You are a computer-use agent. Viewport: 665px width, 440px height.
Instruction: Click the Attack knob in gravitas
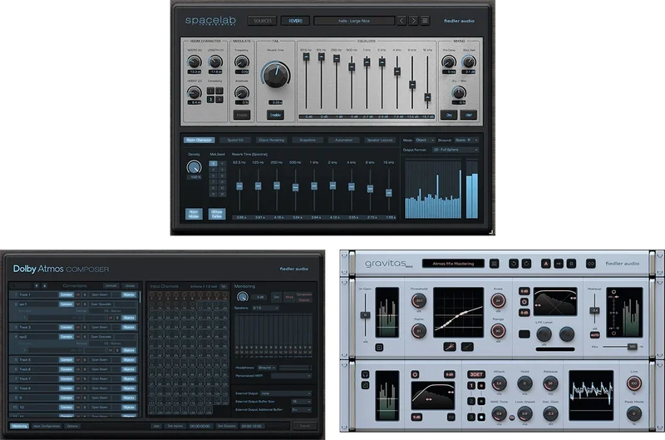pos(499,383)
